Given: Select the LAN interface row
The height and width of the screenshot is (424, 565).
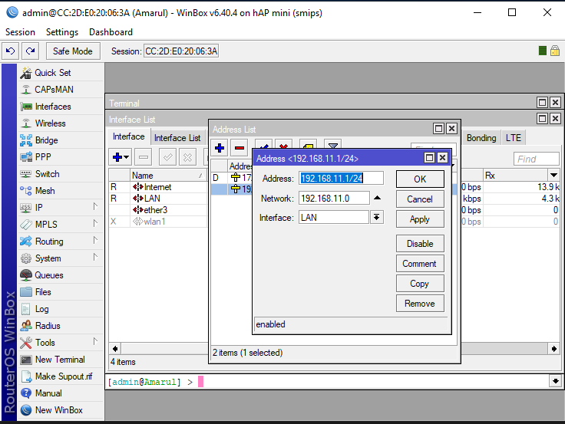Looking at the screenshot, I should click(158, 199).
